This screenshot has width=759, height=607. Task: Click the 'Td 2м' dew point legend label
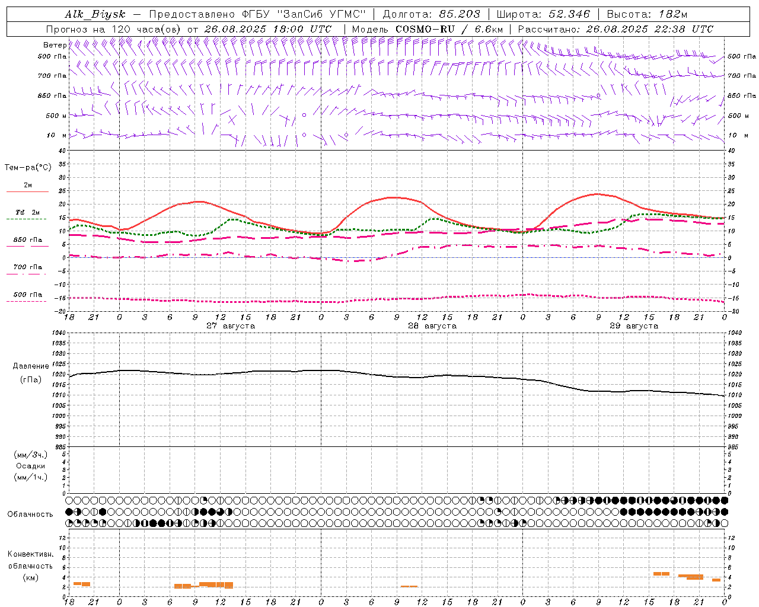(27, 212)
